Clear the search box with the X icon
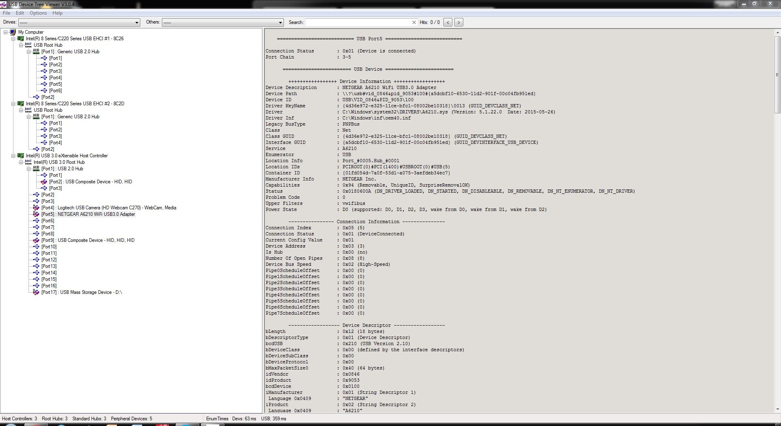The width and height of the screenshot is (781, 426). coord(414,22)
